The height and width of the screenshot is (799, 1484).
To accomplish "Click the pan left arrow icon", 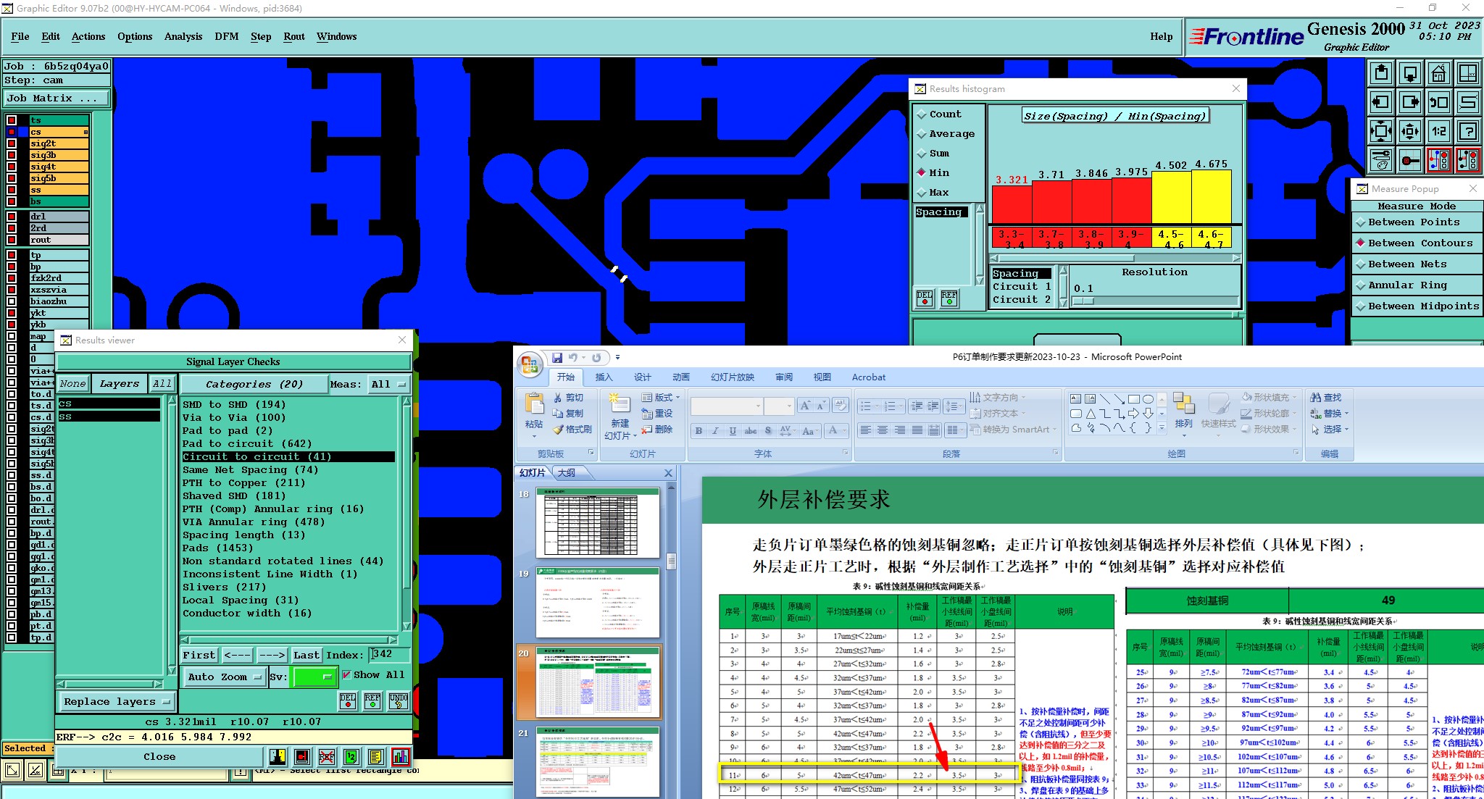I will click(x=1381, y=102).
